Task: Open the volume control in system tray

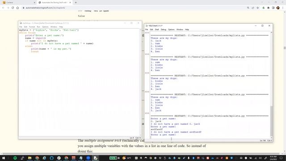Action: [261, 158]
